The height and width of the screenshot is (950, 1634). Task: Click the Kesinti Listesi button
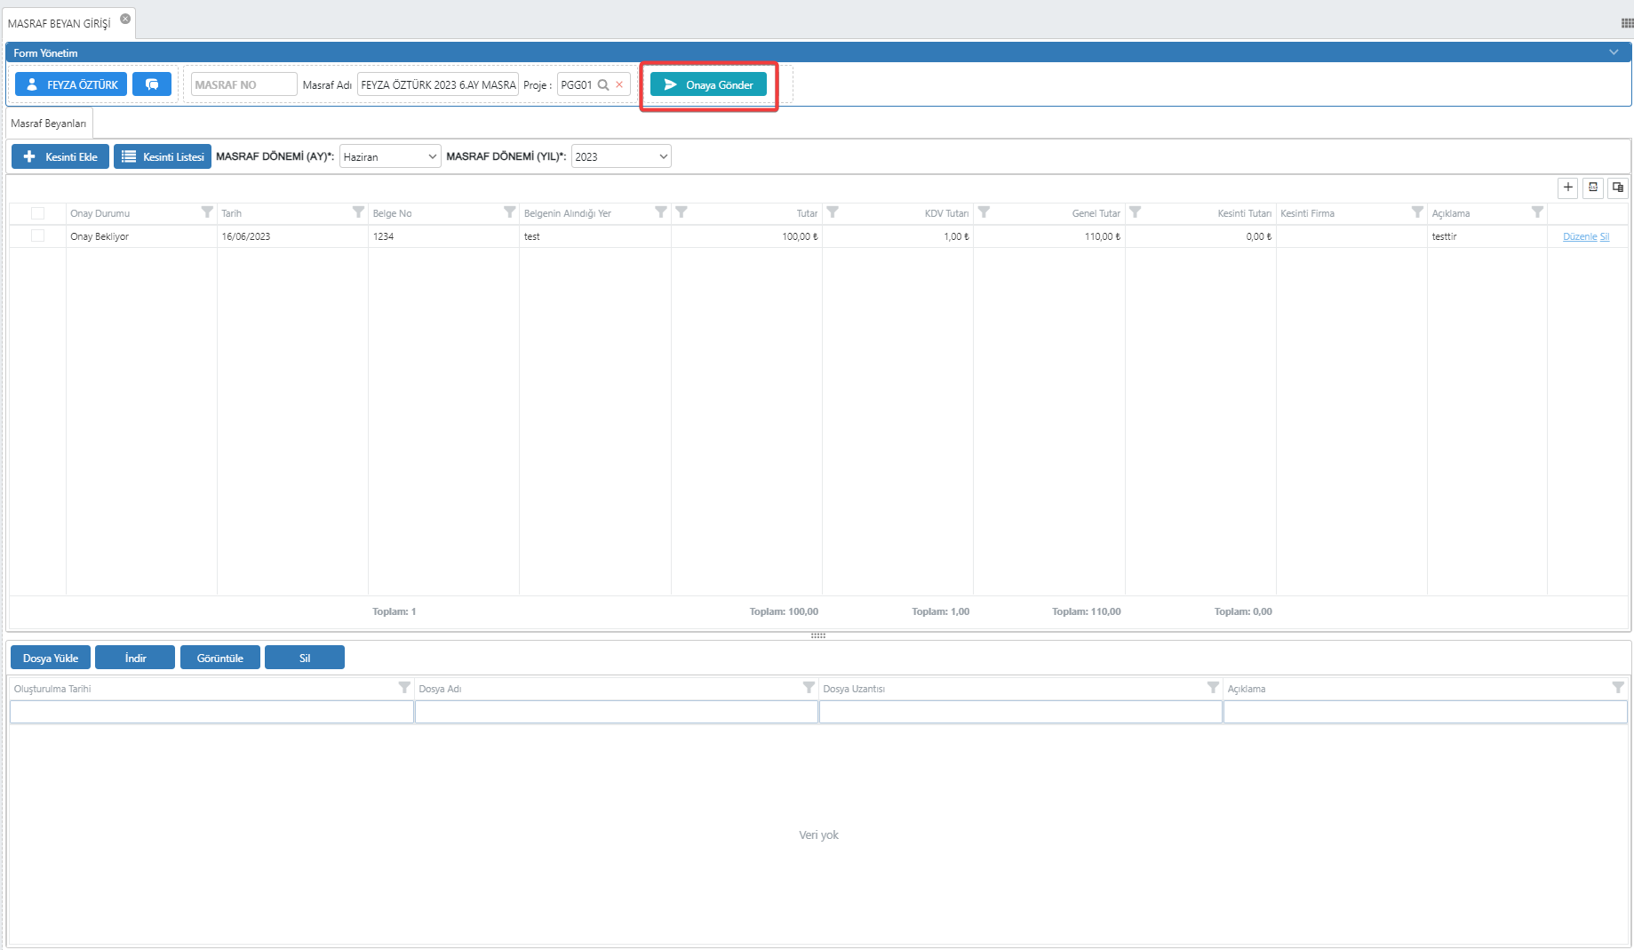pos(163,156)
